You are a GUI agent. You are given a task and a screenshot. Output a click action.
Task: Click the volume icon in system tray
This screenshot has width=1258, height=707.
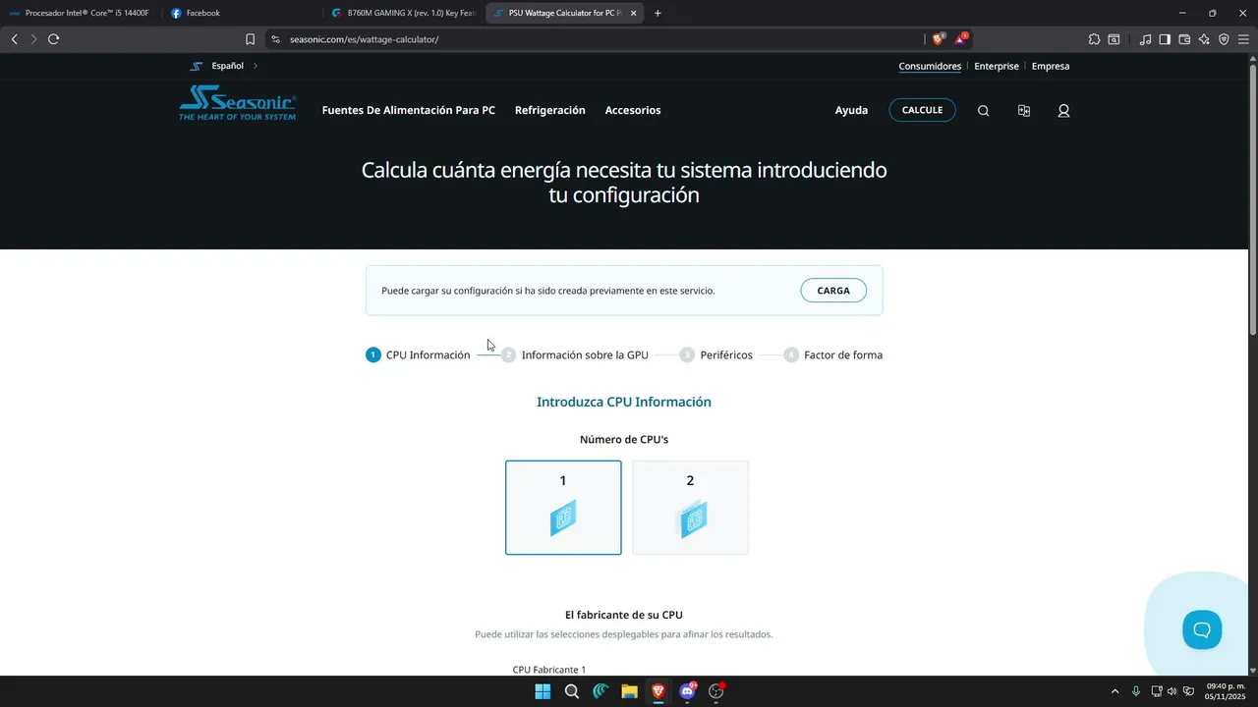click(x=1172, y=691)
